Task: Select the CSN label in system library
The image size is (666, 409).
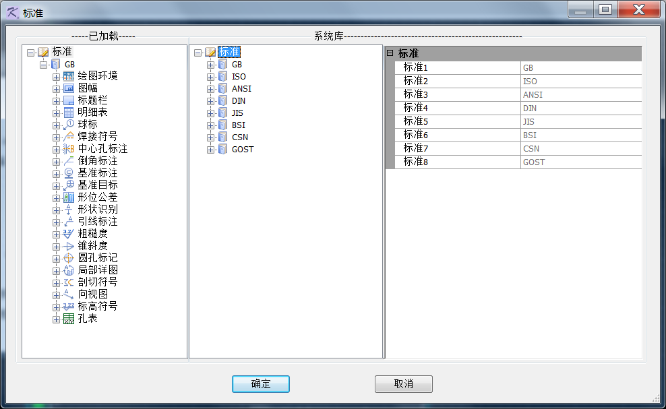Action: coord(240,137)
